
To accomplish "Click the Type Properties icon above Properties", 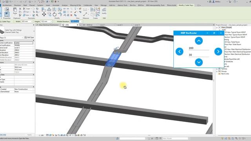I will coord(7,9).
